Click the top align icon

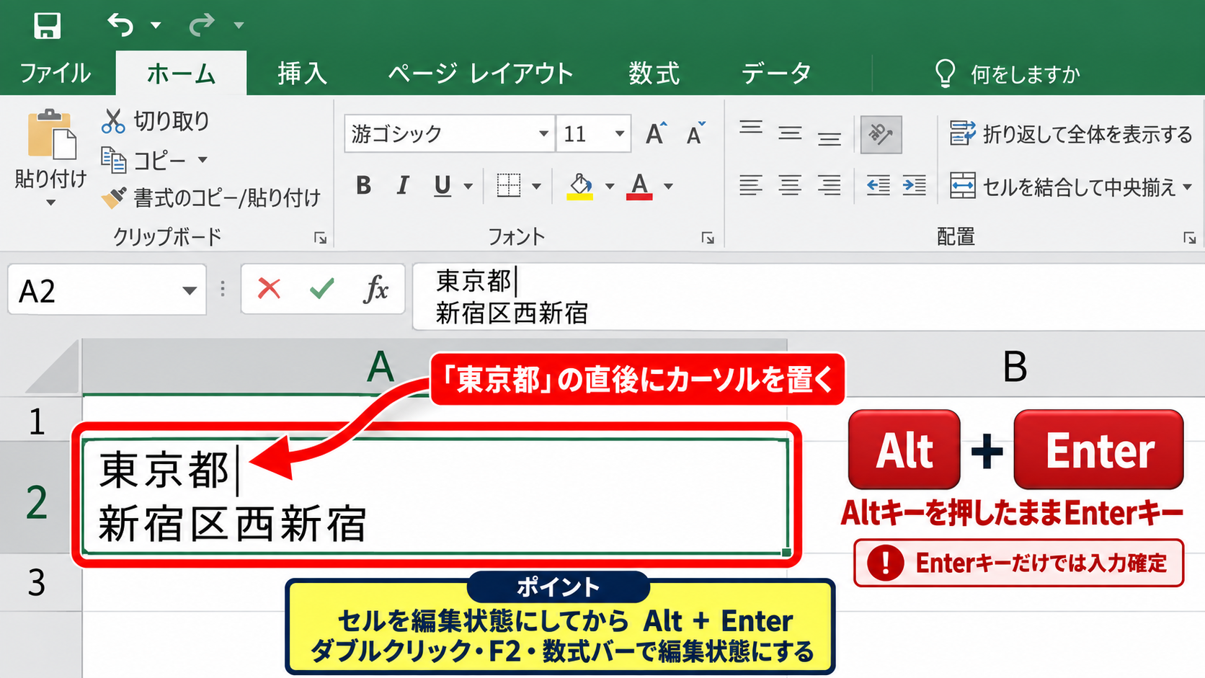point(751,128)
